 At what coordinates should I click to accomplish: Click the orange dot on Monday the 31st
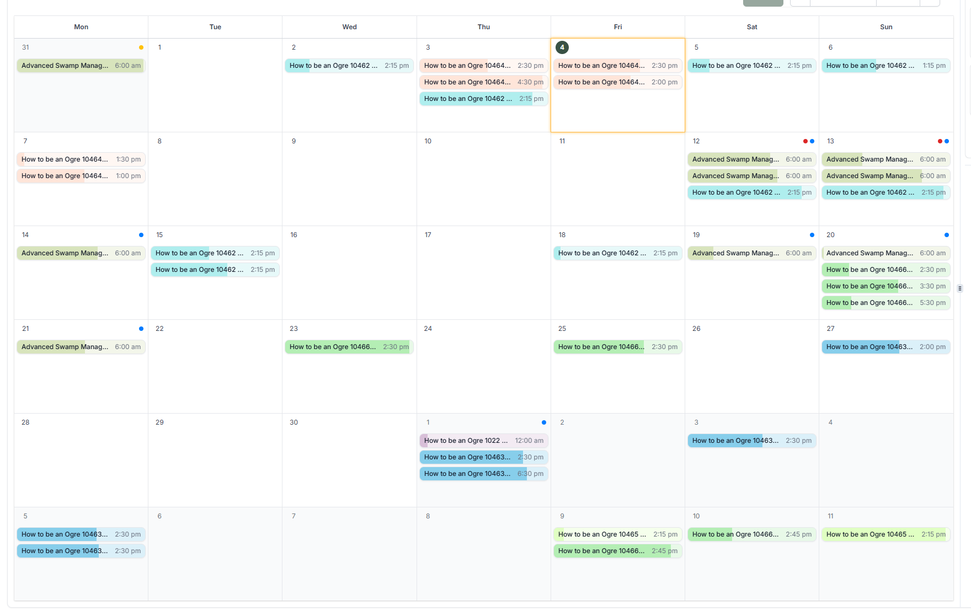tap(141, 47)
